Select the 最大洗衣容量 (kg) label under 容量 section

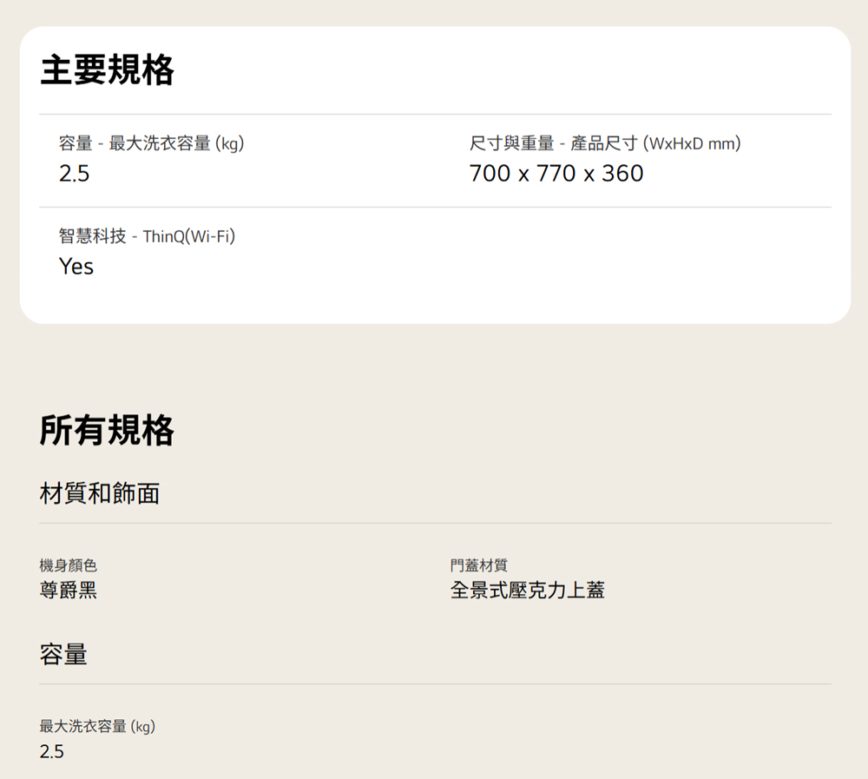pos(97,726)
